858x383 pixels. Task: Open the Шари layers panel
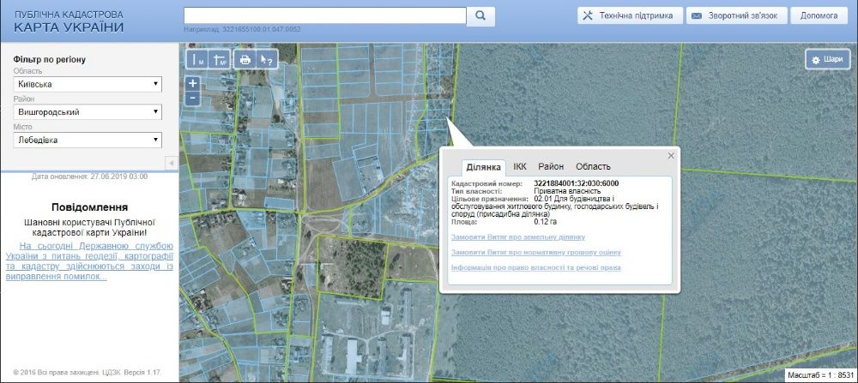[827, 59]
